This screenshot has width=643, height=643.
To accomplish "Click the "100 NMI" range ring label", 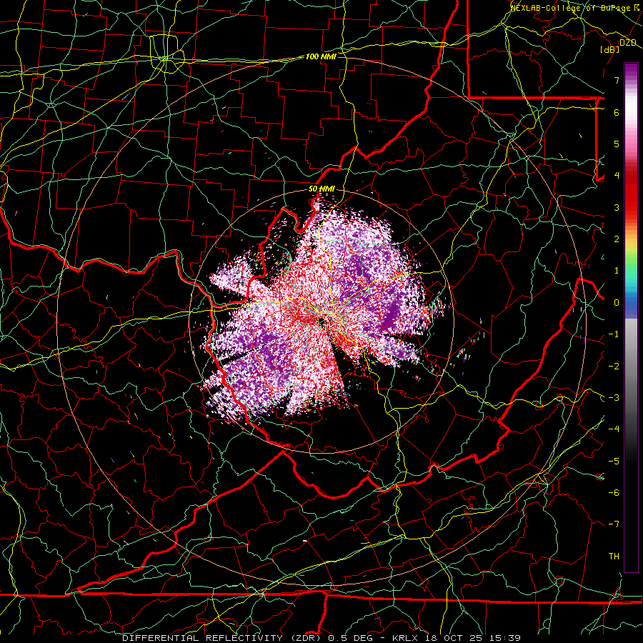I will pos(321,56).
